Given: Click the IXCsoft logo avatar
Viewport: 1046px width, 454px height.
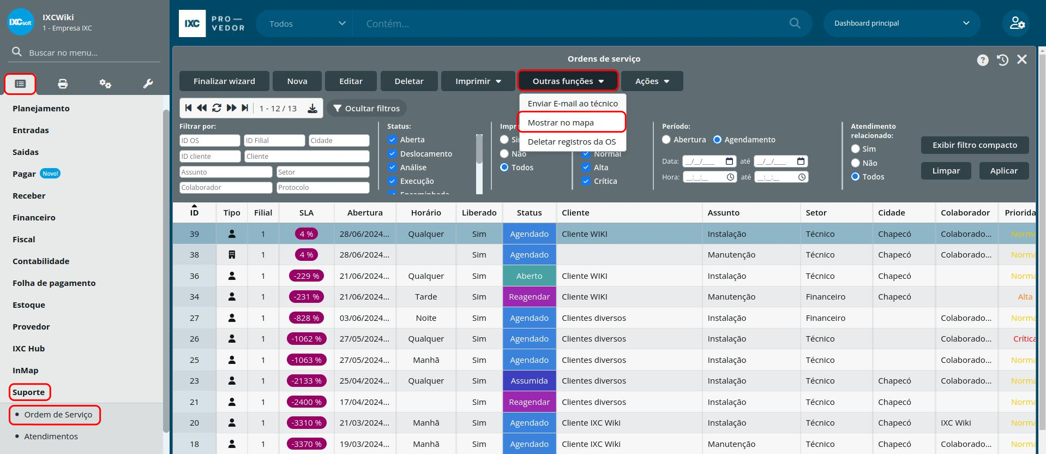Looking at the screenshot, I should pyautogui.click(x=21, y=22).
